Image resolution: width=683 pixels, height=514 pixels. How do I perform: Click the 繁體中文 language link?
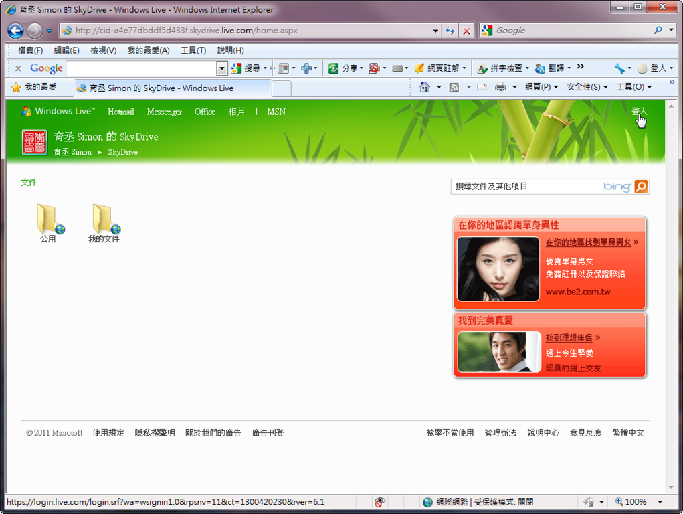coord(628,433)
